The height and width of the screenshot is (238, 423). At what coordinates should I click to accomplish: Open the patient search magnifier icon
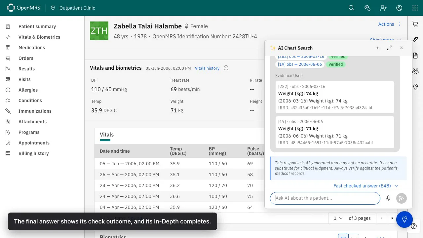[351, 8]
